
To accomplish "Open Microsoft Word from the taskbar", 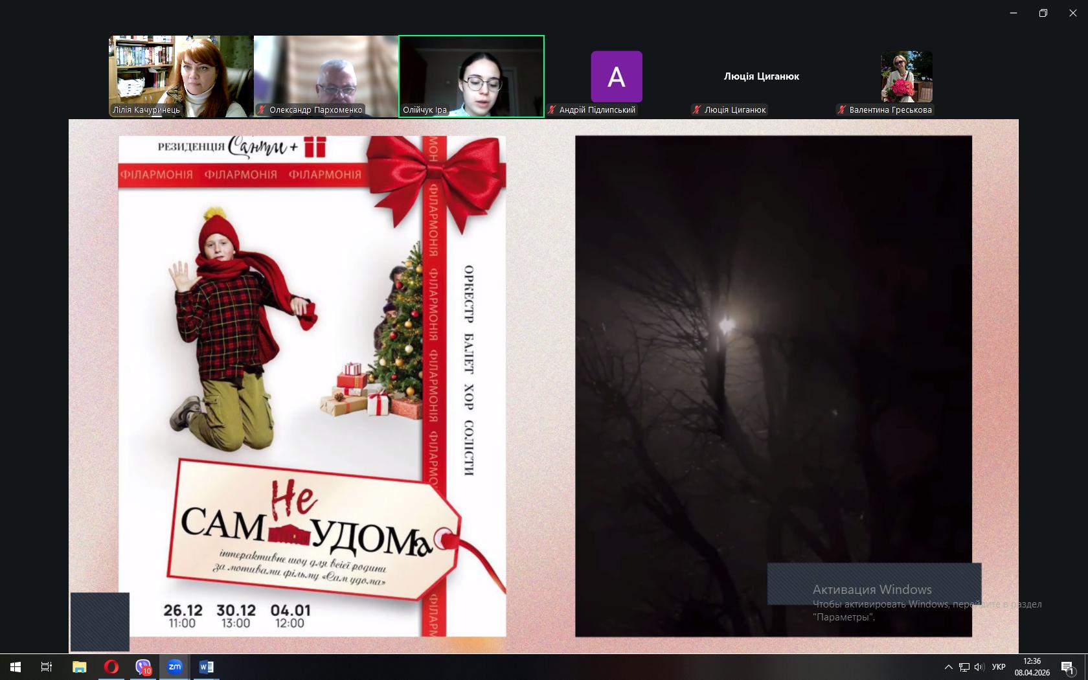I will coord(207,666).
